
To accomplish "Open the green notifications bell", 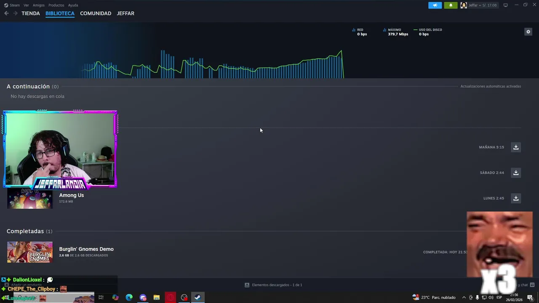I will pos(451,5).
